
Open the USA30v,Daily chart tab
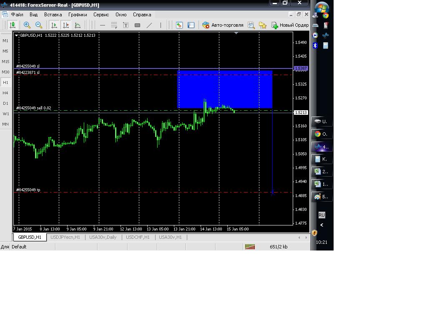pos(103,237)
